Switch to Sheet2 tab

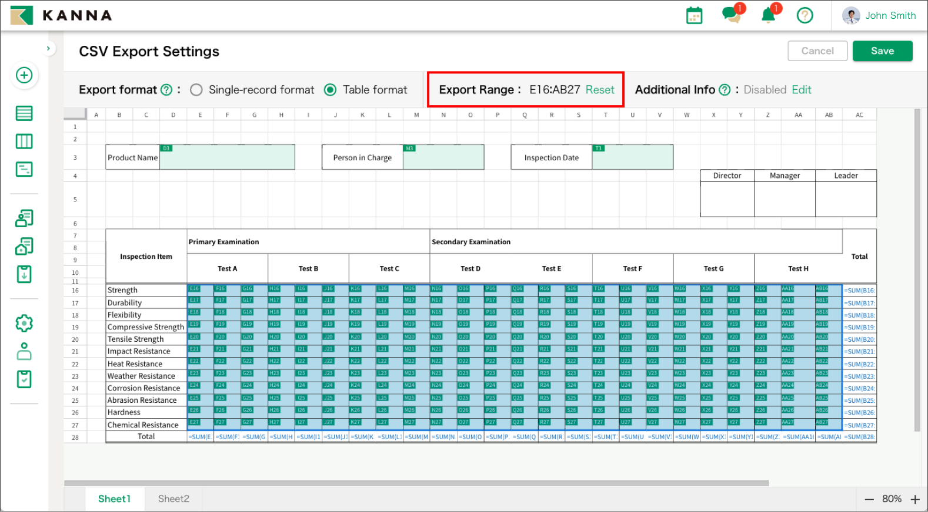point(173,498)
